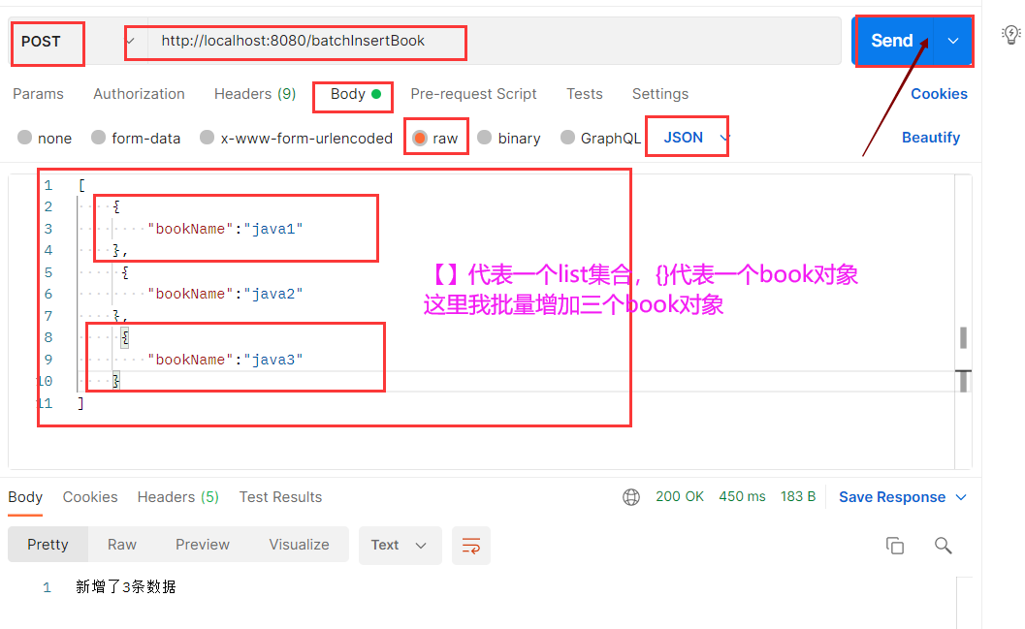1025x629 pixels.
Task: Click inside the request URL field
Action: 291,41
